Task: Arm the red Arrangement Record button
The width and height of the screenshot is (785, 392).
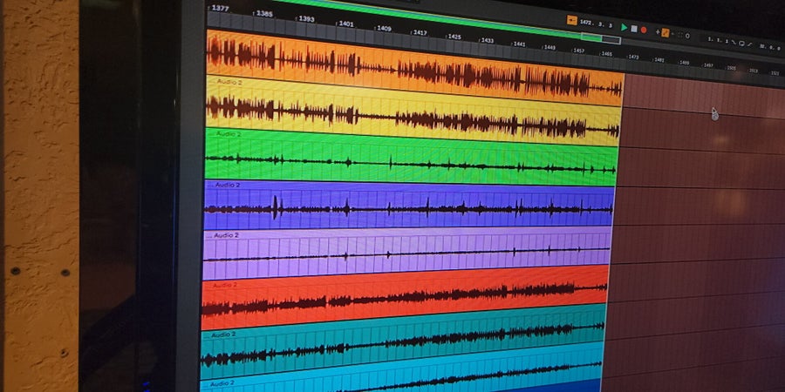Action: pos(644,30)
